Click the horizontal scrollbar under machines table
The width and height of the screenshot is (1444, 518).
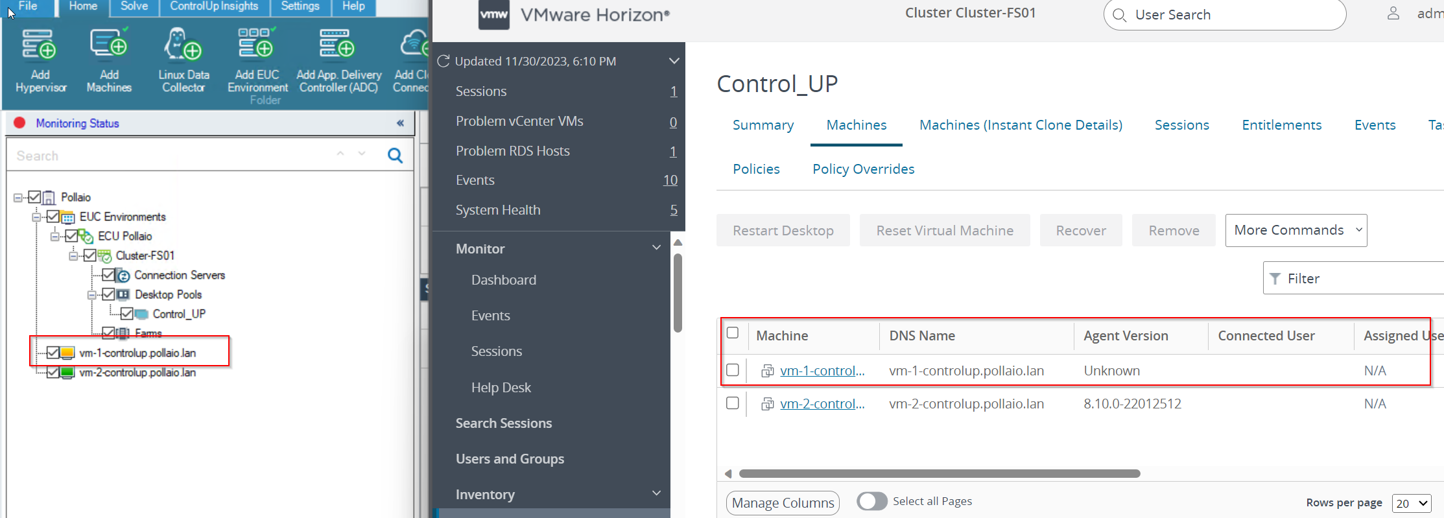click(x=940, y=473)
